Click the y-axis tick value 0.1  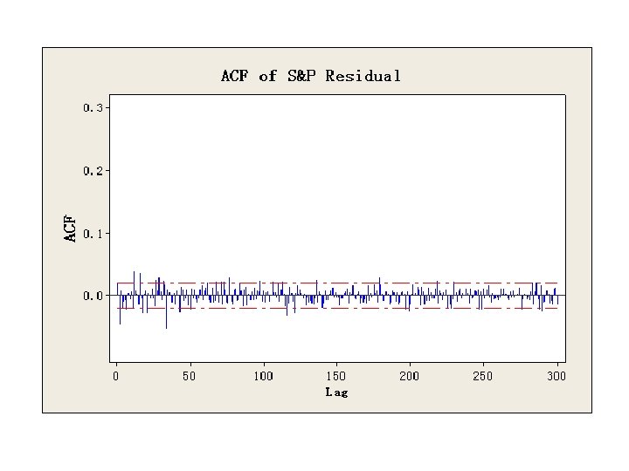point(93,234)
